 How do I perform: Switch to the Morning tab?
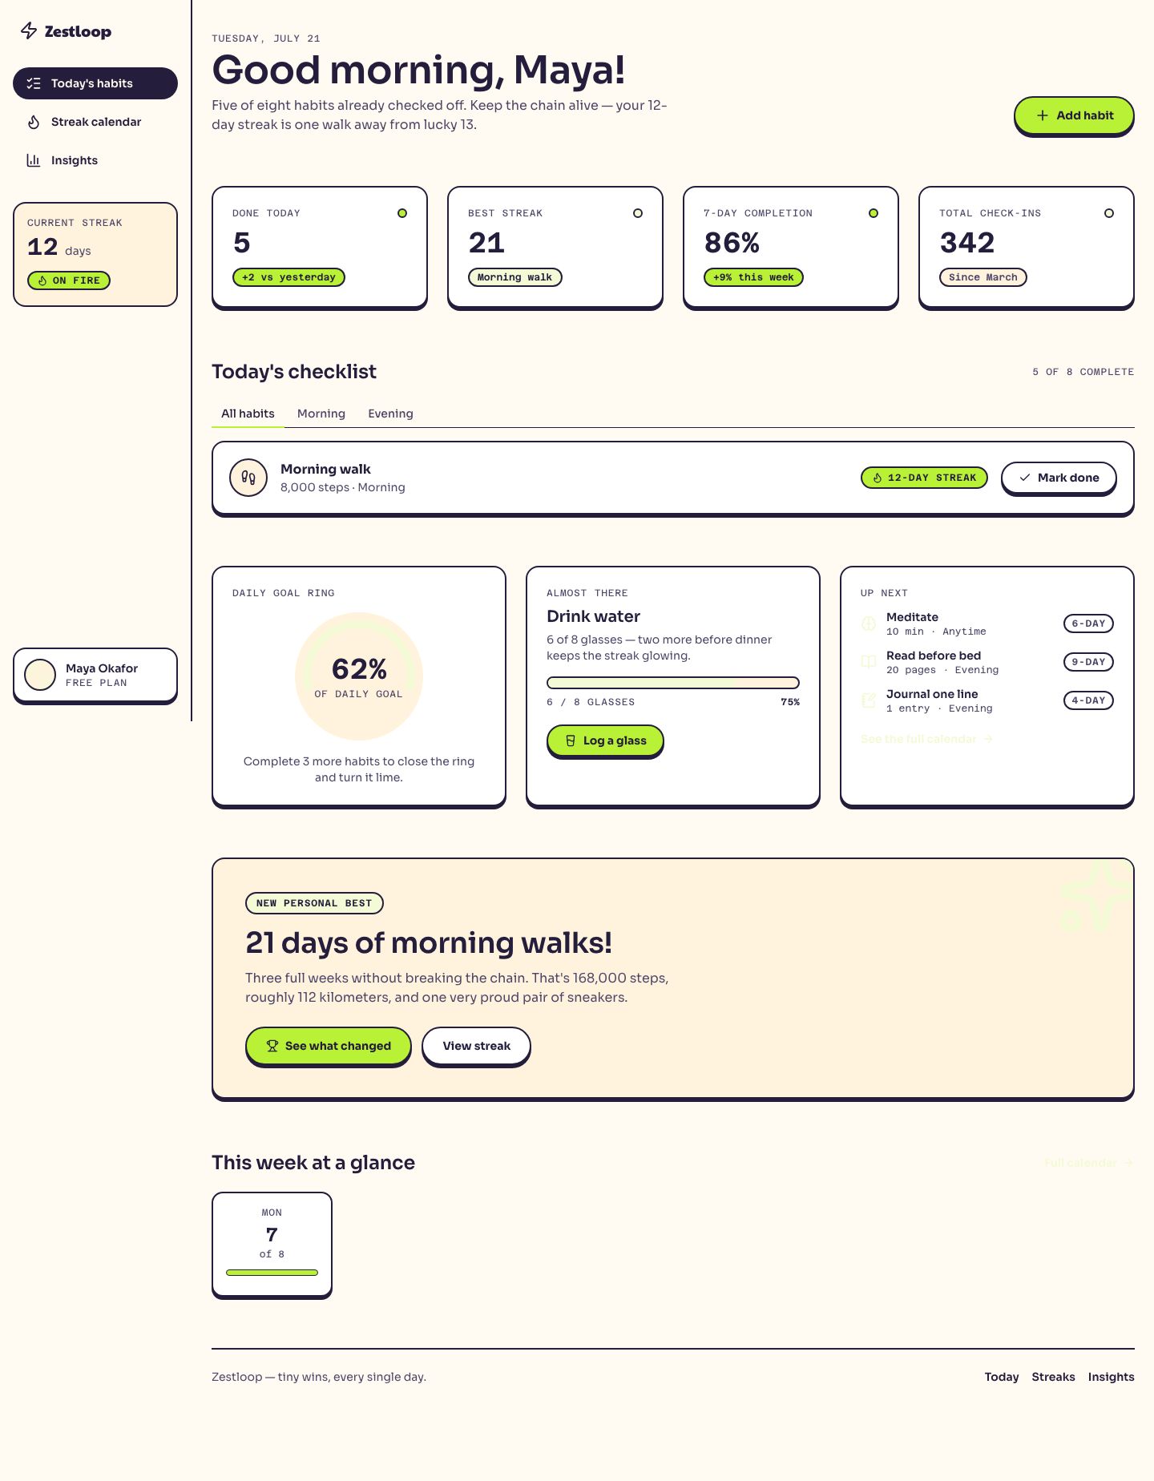pos(321,414)
